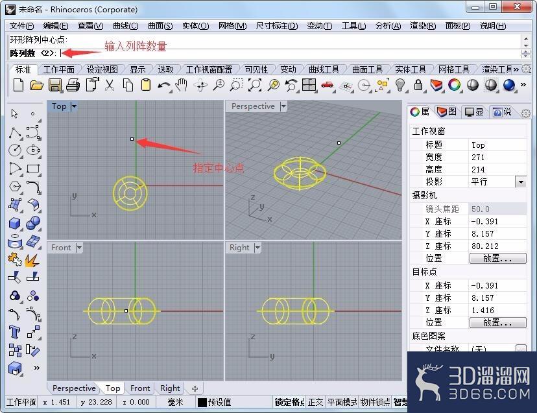Click the Zoom Window magnifier icon
The height and width of the screenshot is (413, 537).
236,85
